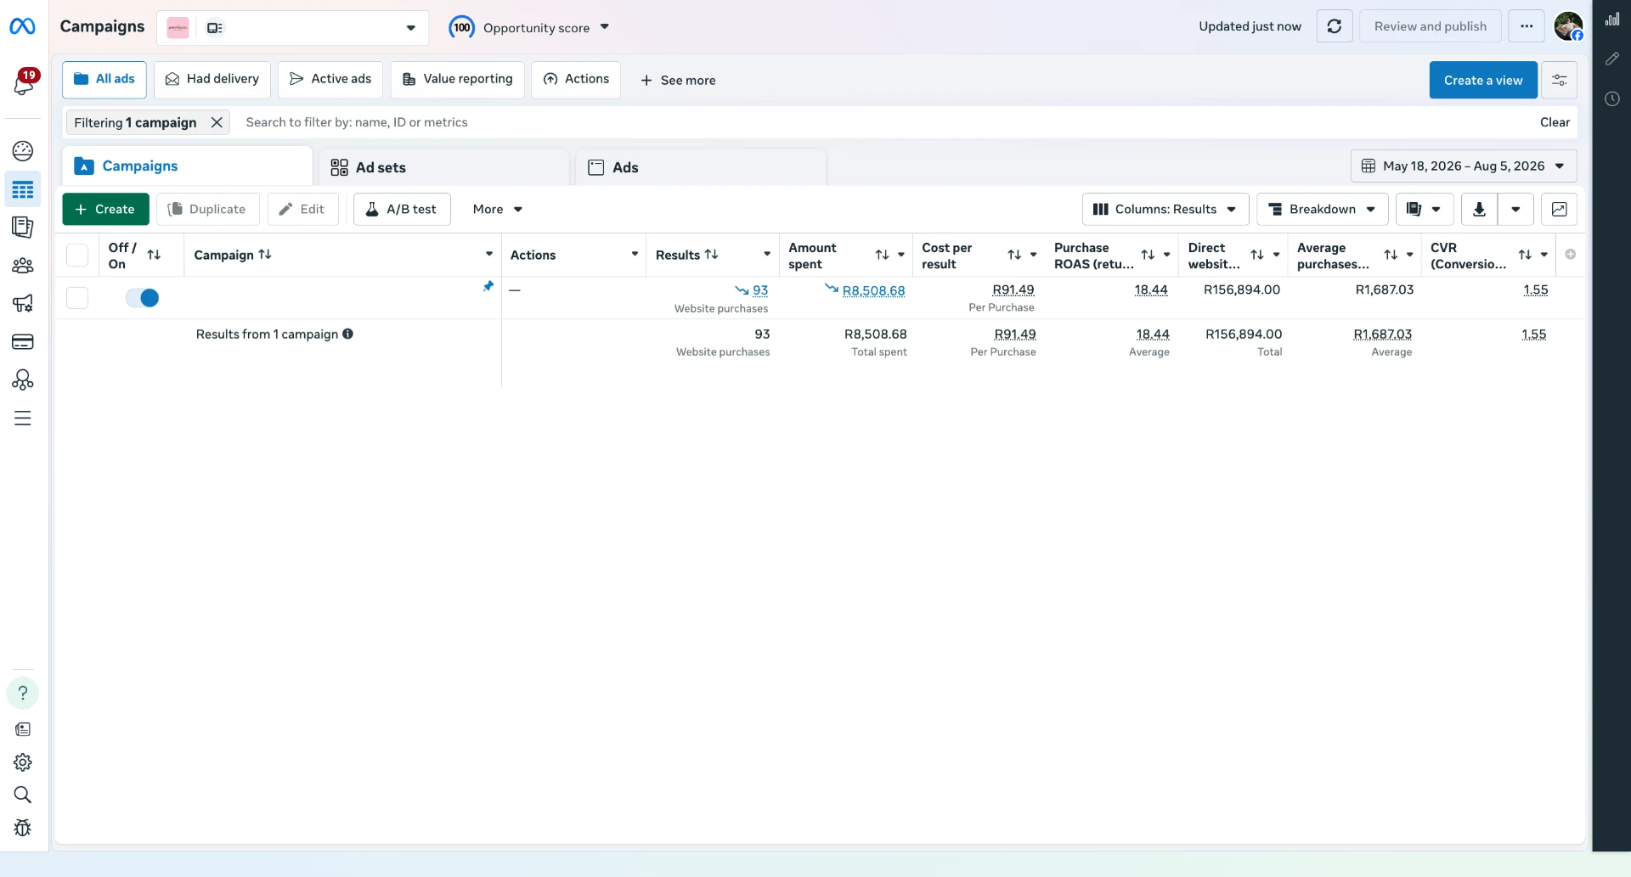This screenshot has width=1631, height=877.
Task: Open the R8,508.68 amount spent link
Action: tap(873, 290)
